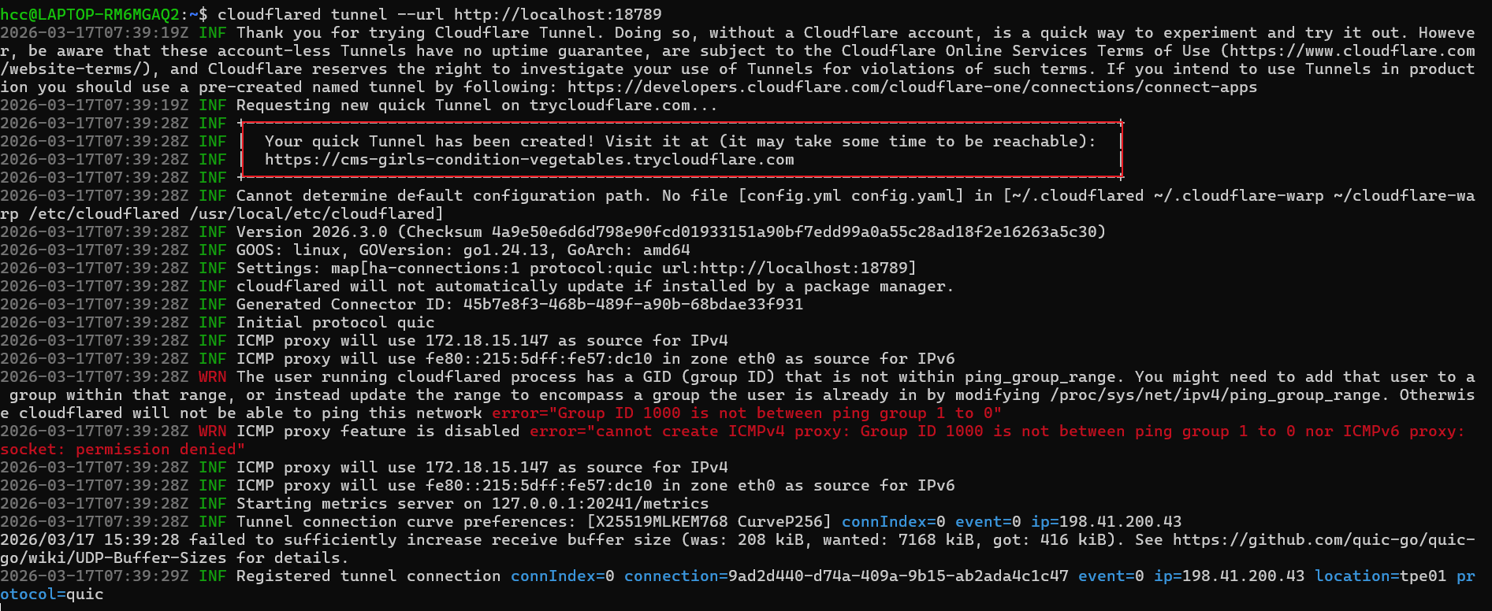The height and width of the screenshot is (611, 1492).
Task: Click the localhost URL in the Settings line
Action: coord(806,268)
